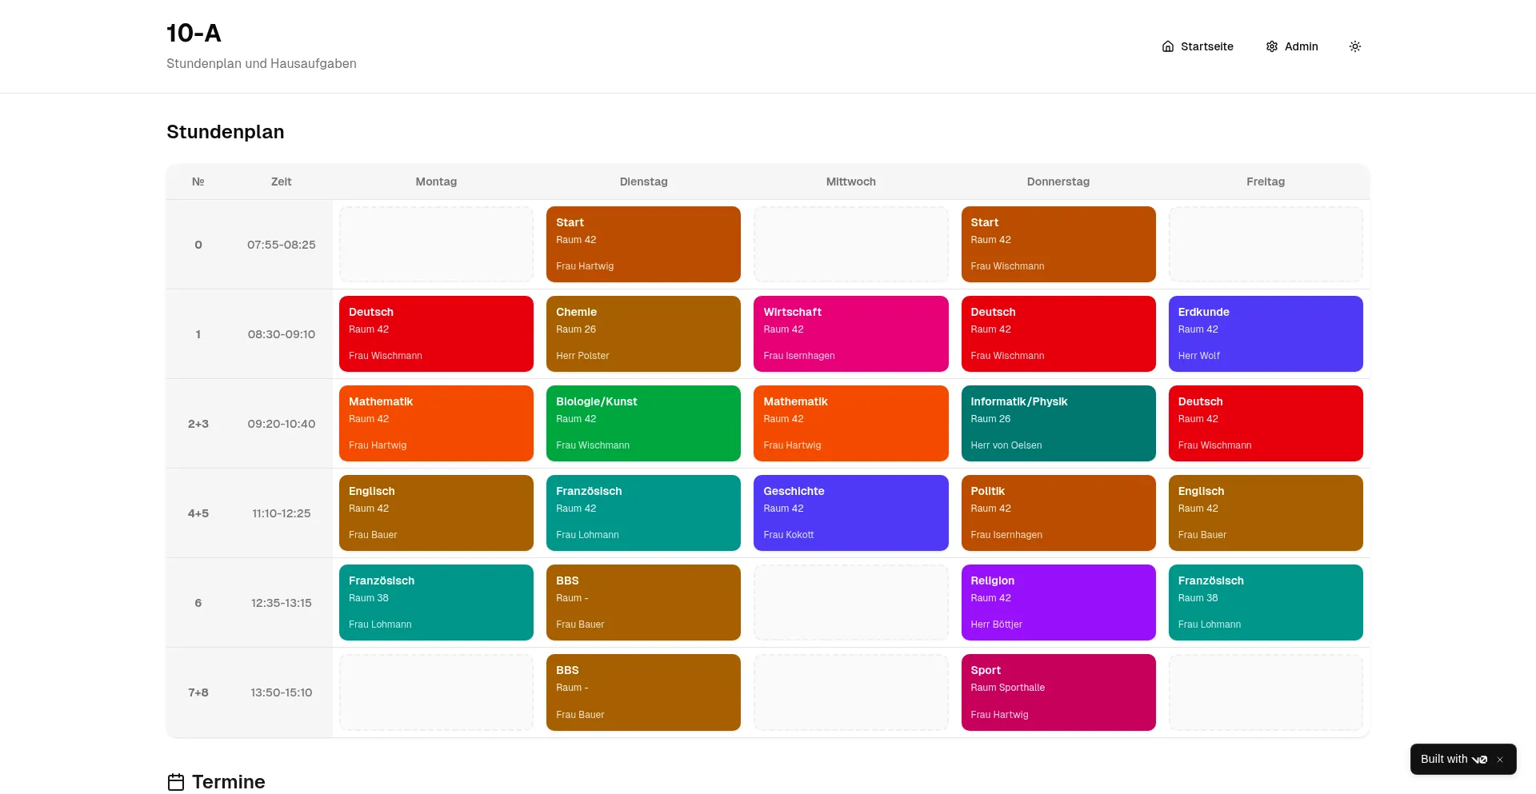Open the Startseite link

click(x=1206, y=46)
